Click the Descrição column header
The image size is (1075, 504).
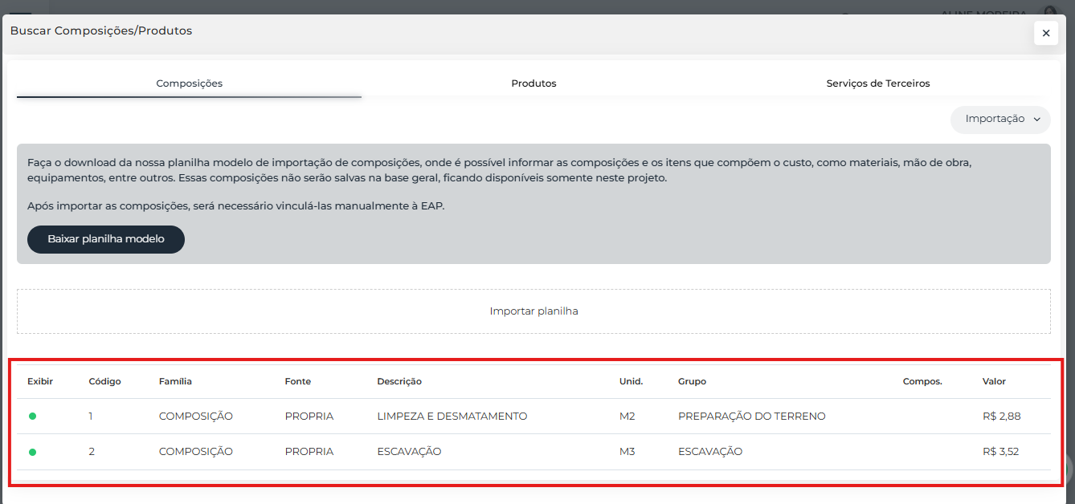point(399,381)
